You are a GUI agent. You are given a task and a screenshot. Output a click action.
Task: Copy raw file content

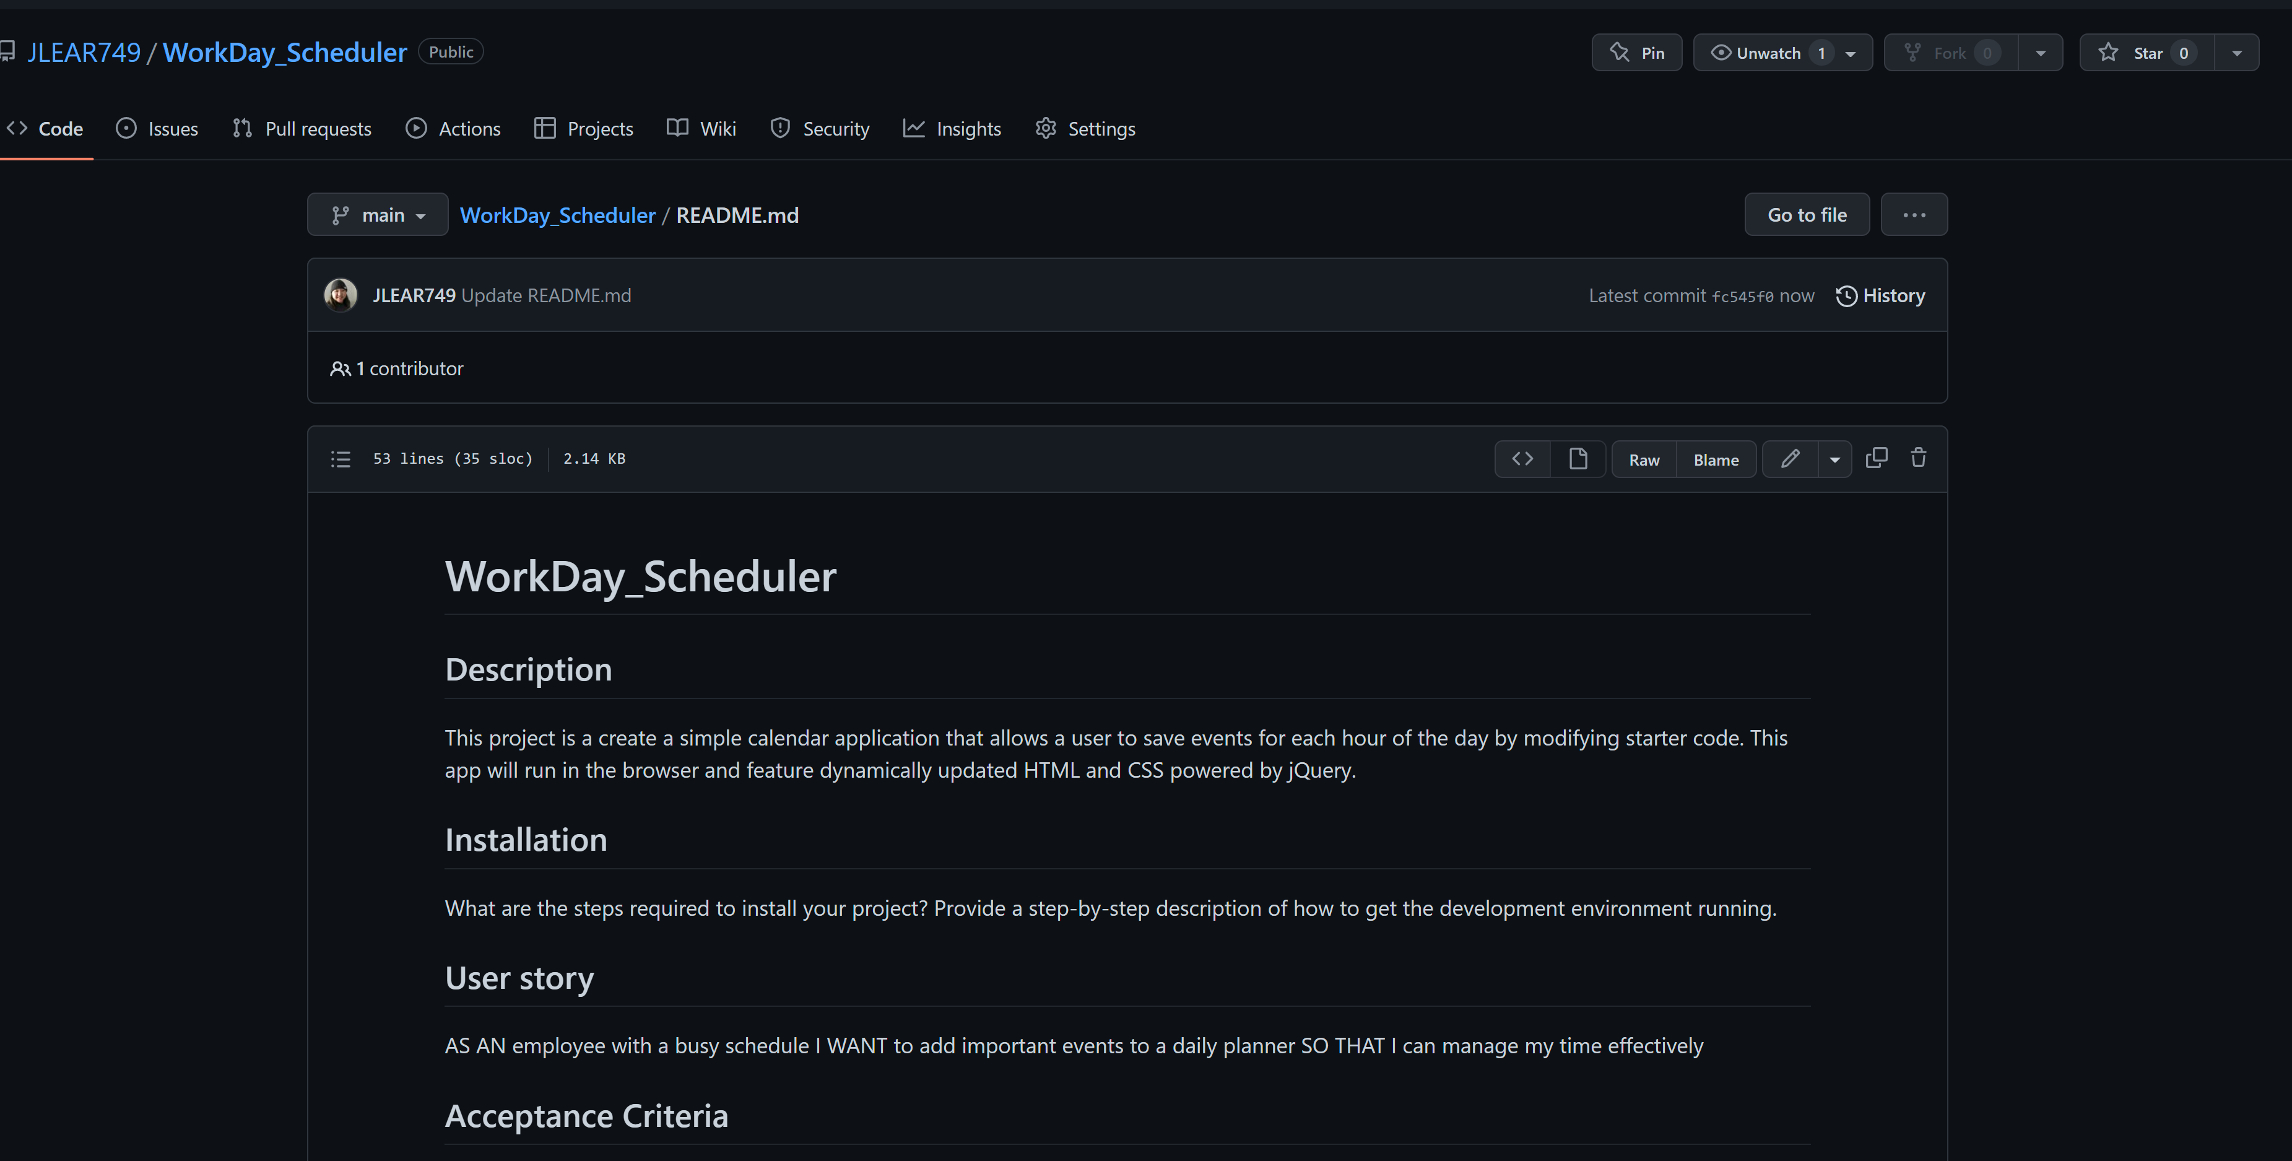click(1877, 458)
